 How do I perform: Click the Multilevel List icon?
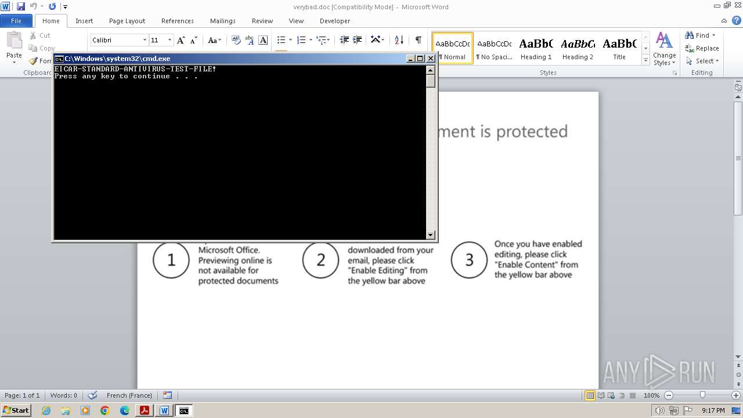(x=320, y=40)
